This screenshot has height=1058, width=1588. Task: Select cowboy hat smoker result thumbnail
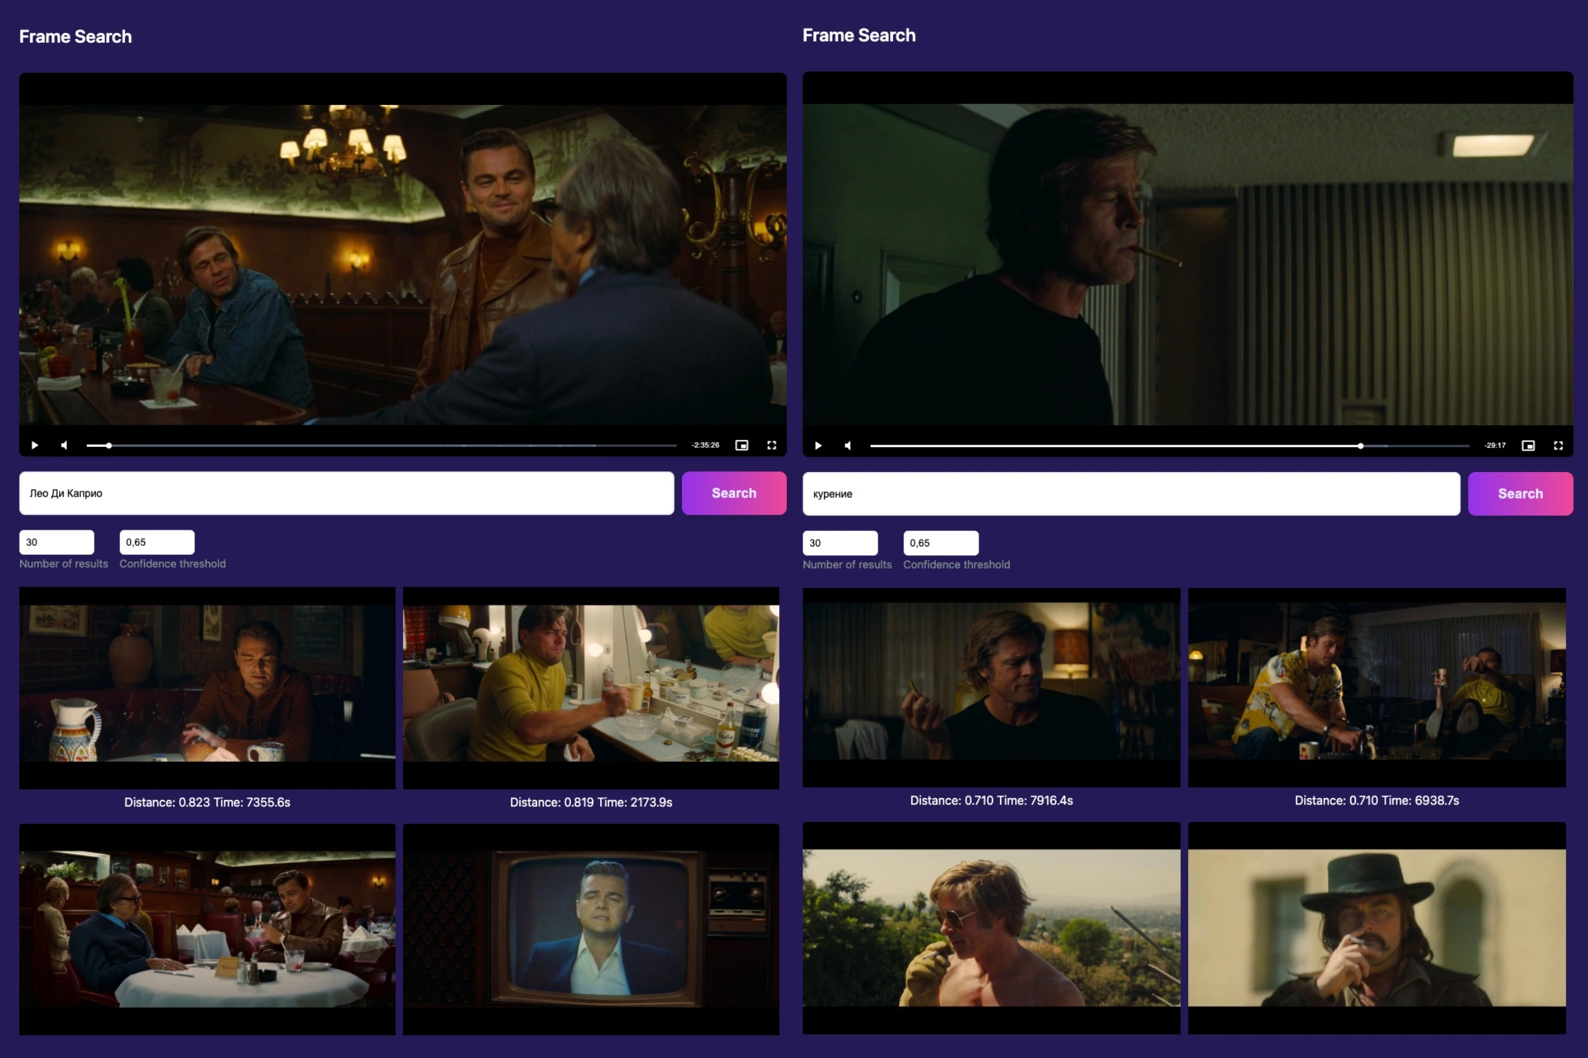(x=1377, y=928)
